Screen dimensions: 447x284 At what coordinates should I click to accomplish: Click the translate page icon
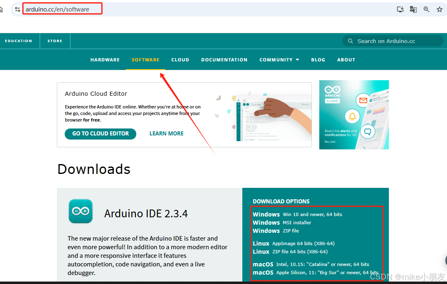click(x=413, y=9)
